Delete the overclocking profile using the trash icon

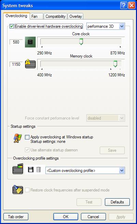point(39,170)
